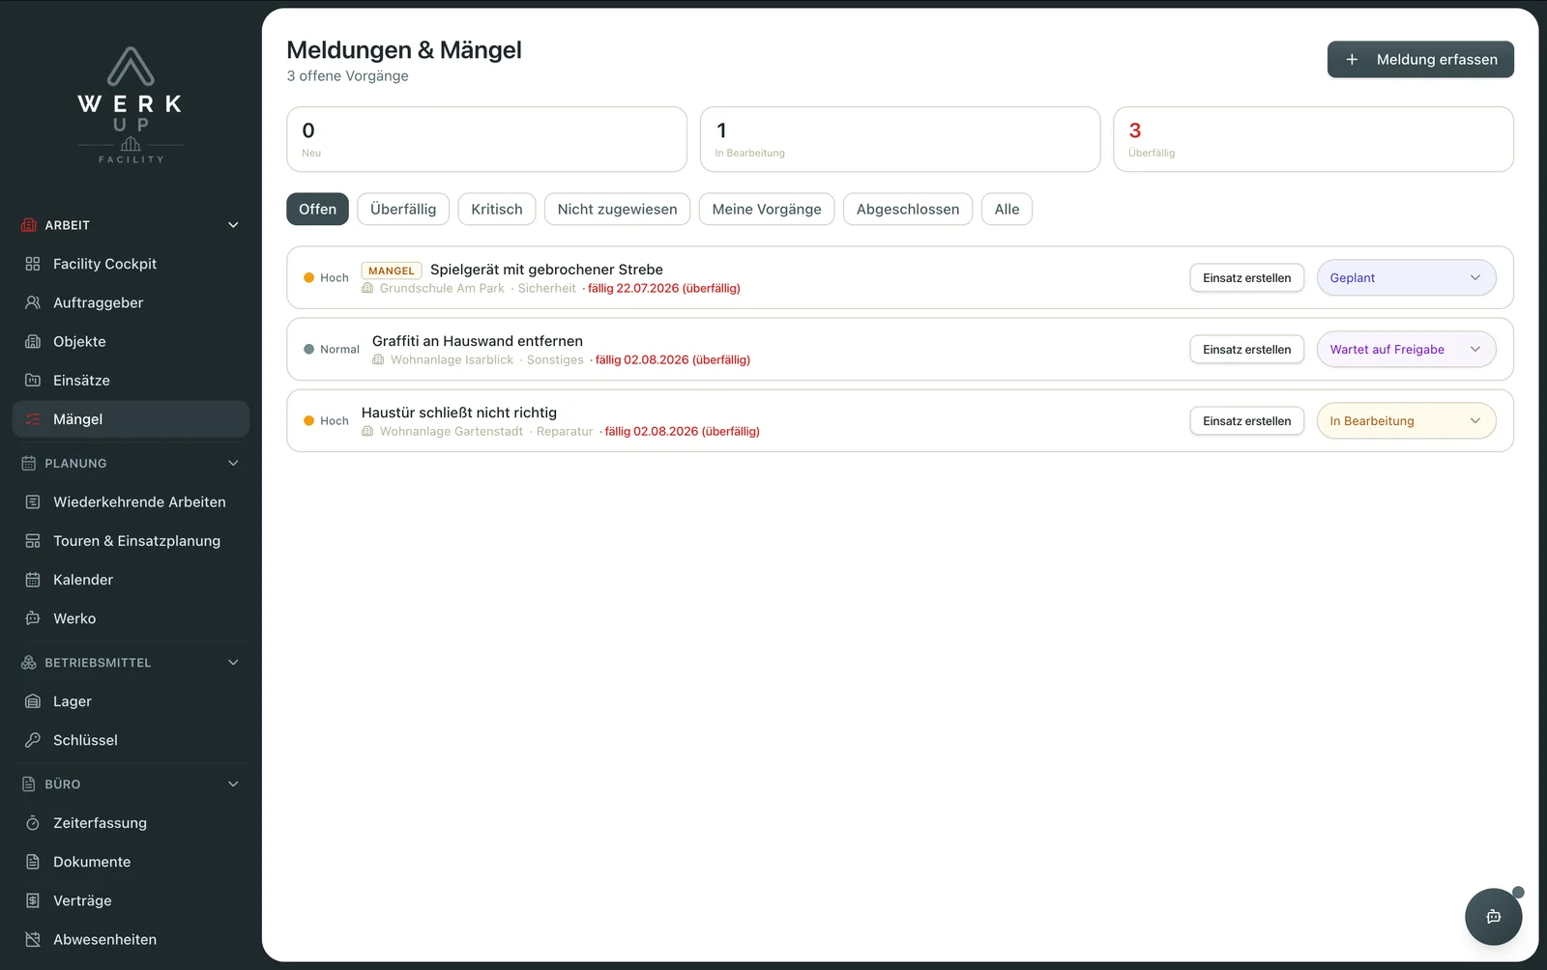Click the Auftraggeber person icon
The image size is (1547, 970).
tap(33, 302)
